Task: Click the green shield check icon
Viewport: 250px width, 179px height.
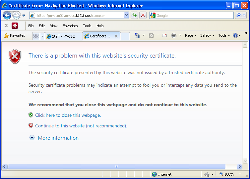Action: pyautogui.click(x=31, y=115)
